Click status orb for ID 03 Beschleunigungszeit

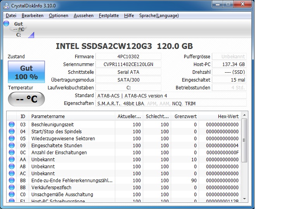click(12, 124)
